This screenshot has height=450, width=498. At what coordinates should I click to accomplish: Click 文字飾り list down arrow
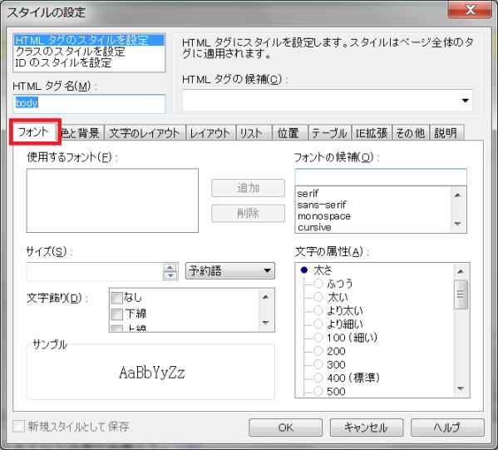(266, 323)
